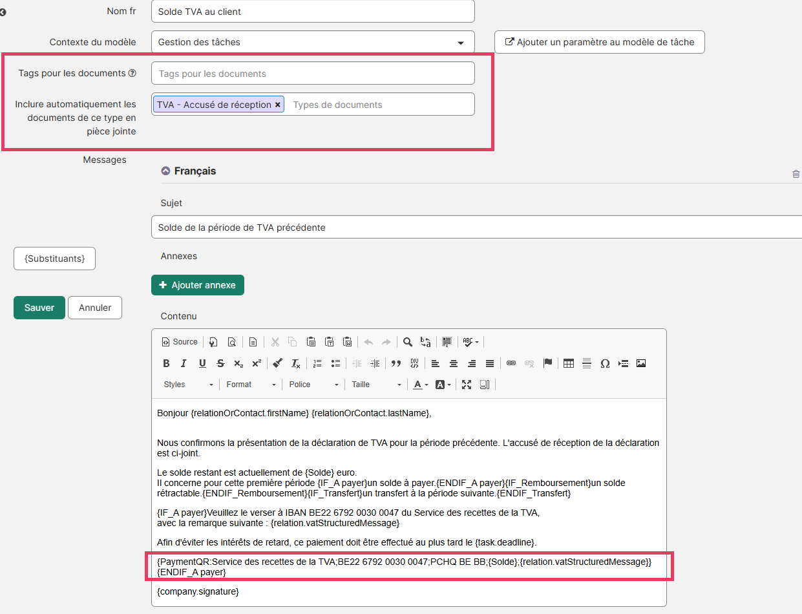Insert a table in the content
802x614 pixels.
pos(569,363)
